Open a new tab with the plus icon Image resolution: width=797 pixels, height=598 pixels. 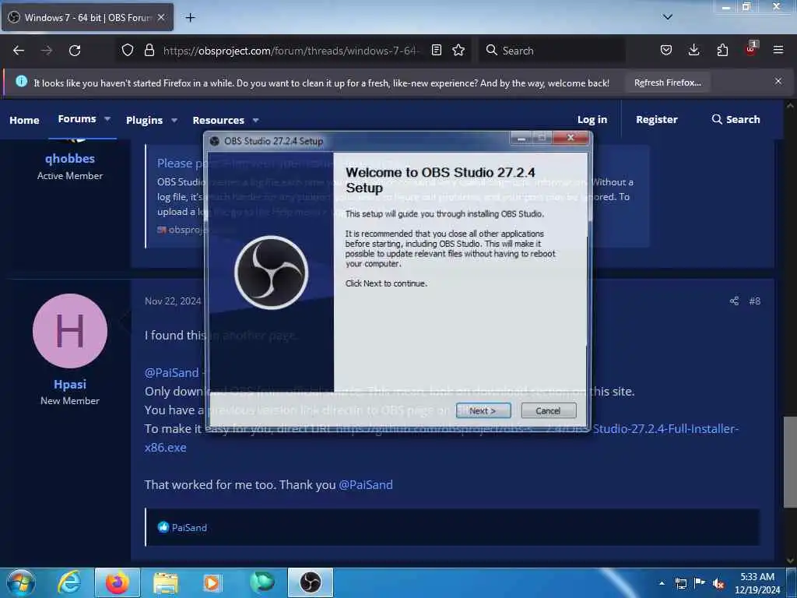[x=190, y=18]
